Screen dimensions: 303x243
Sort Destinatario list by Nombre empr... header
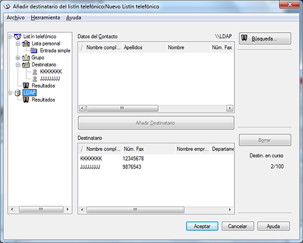coord(193,149)
